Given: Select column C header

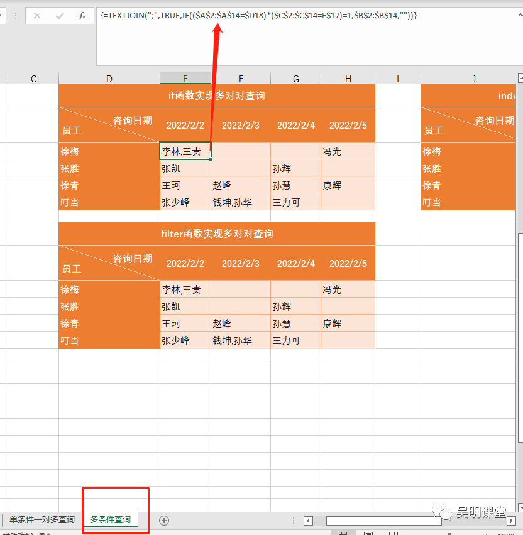Looking at the screenshot, I should click(33, 79).
